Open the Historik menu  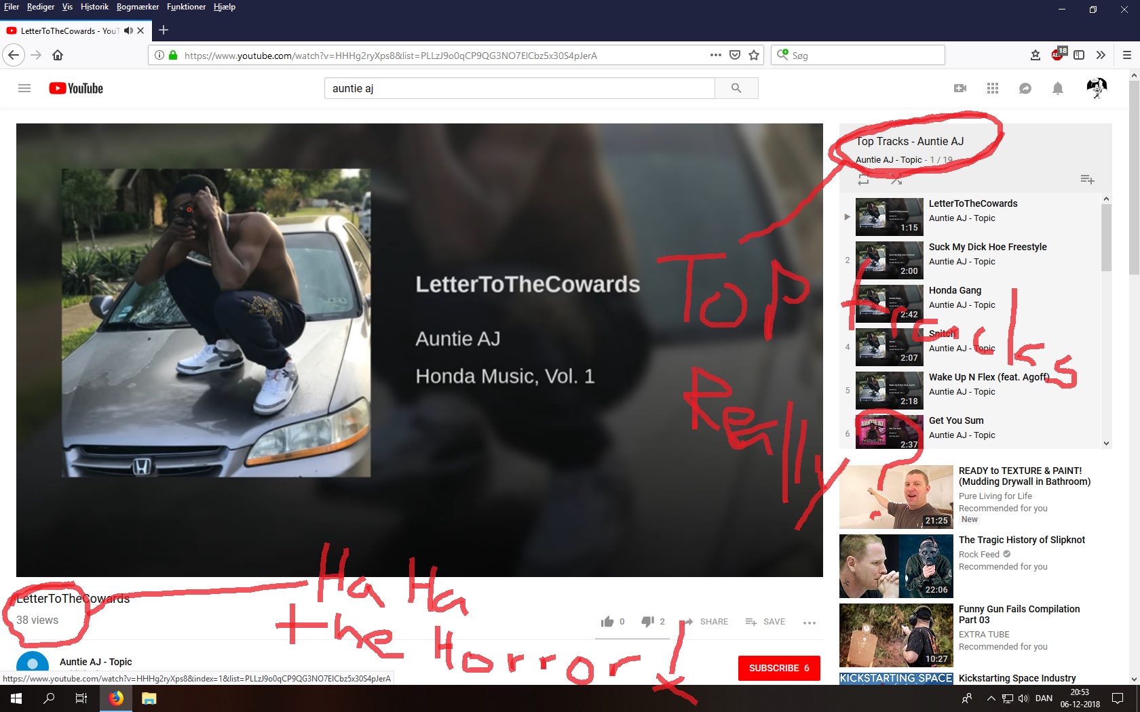pyautogui.click(x=94, y=7)
